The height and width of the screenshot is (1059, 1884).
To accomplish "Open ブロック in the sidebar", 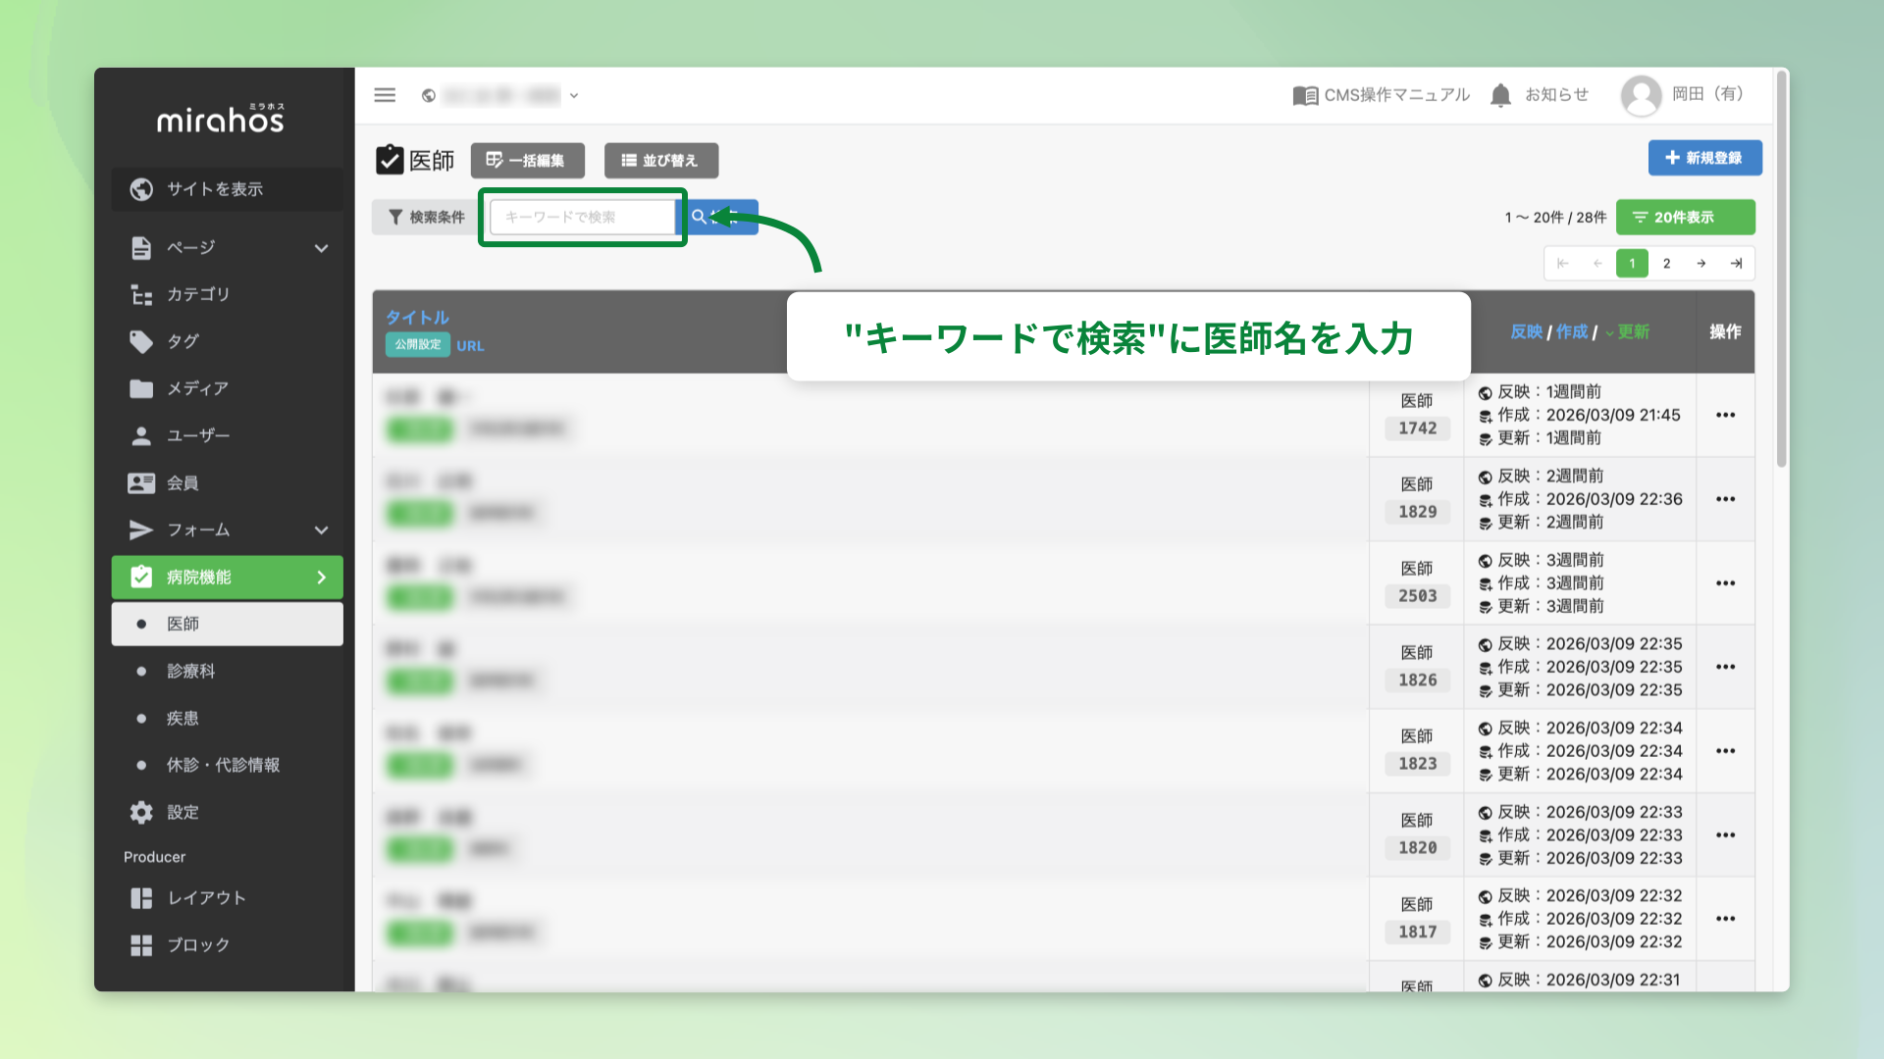I will click(228, 945).
